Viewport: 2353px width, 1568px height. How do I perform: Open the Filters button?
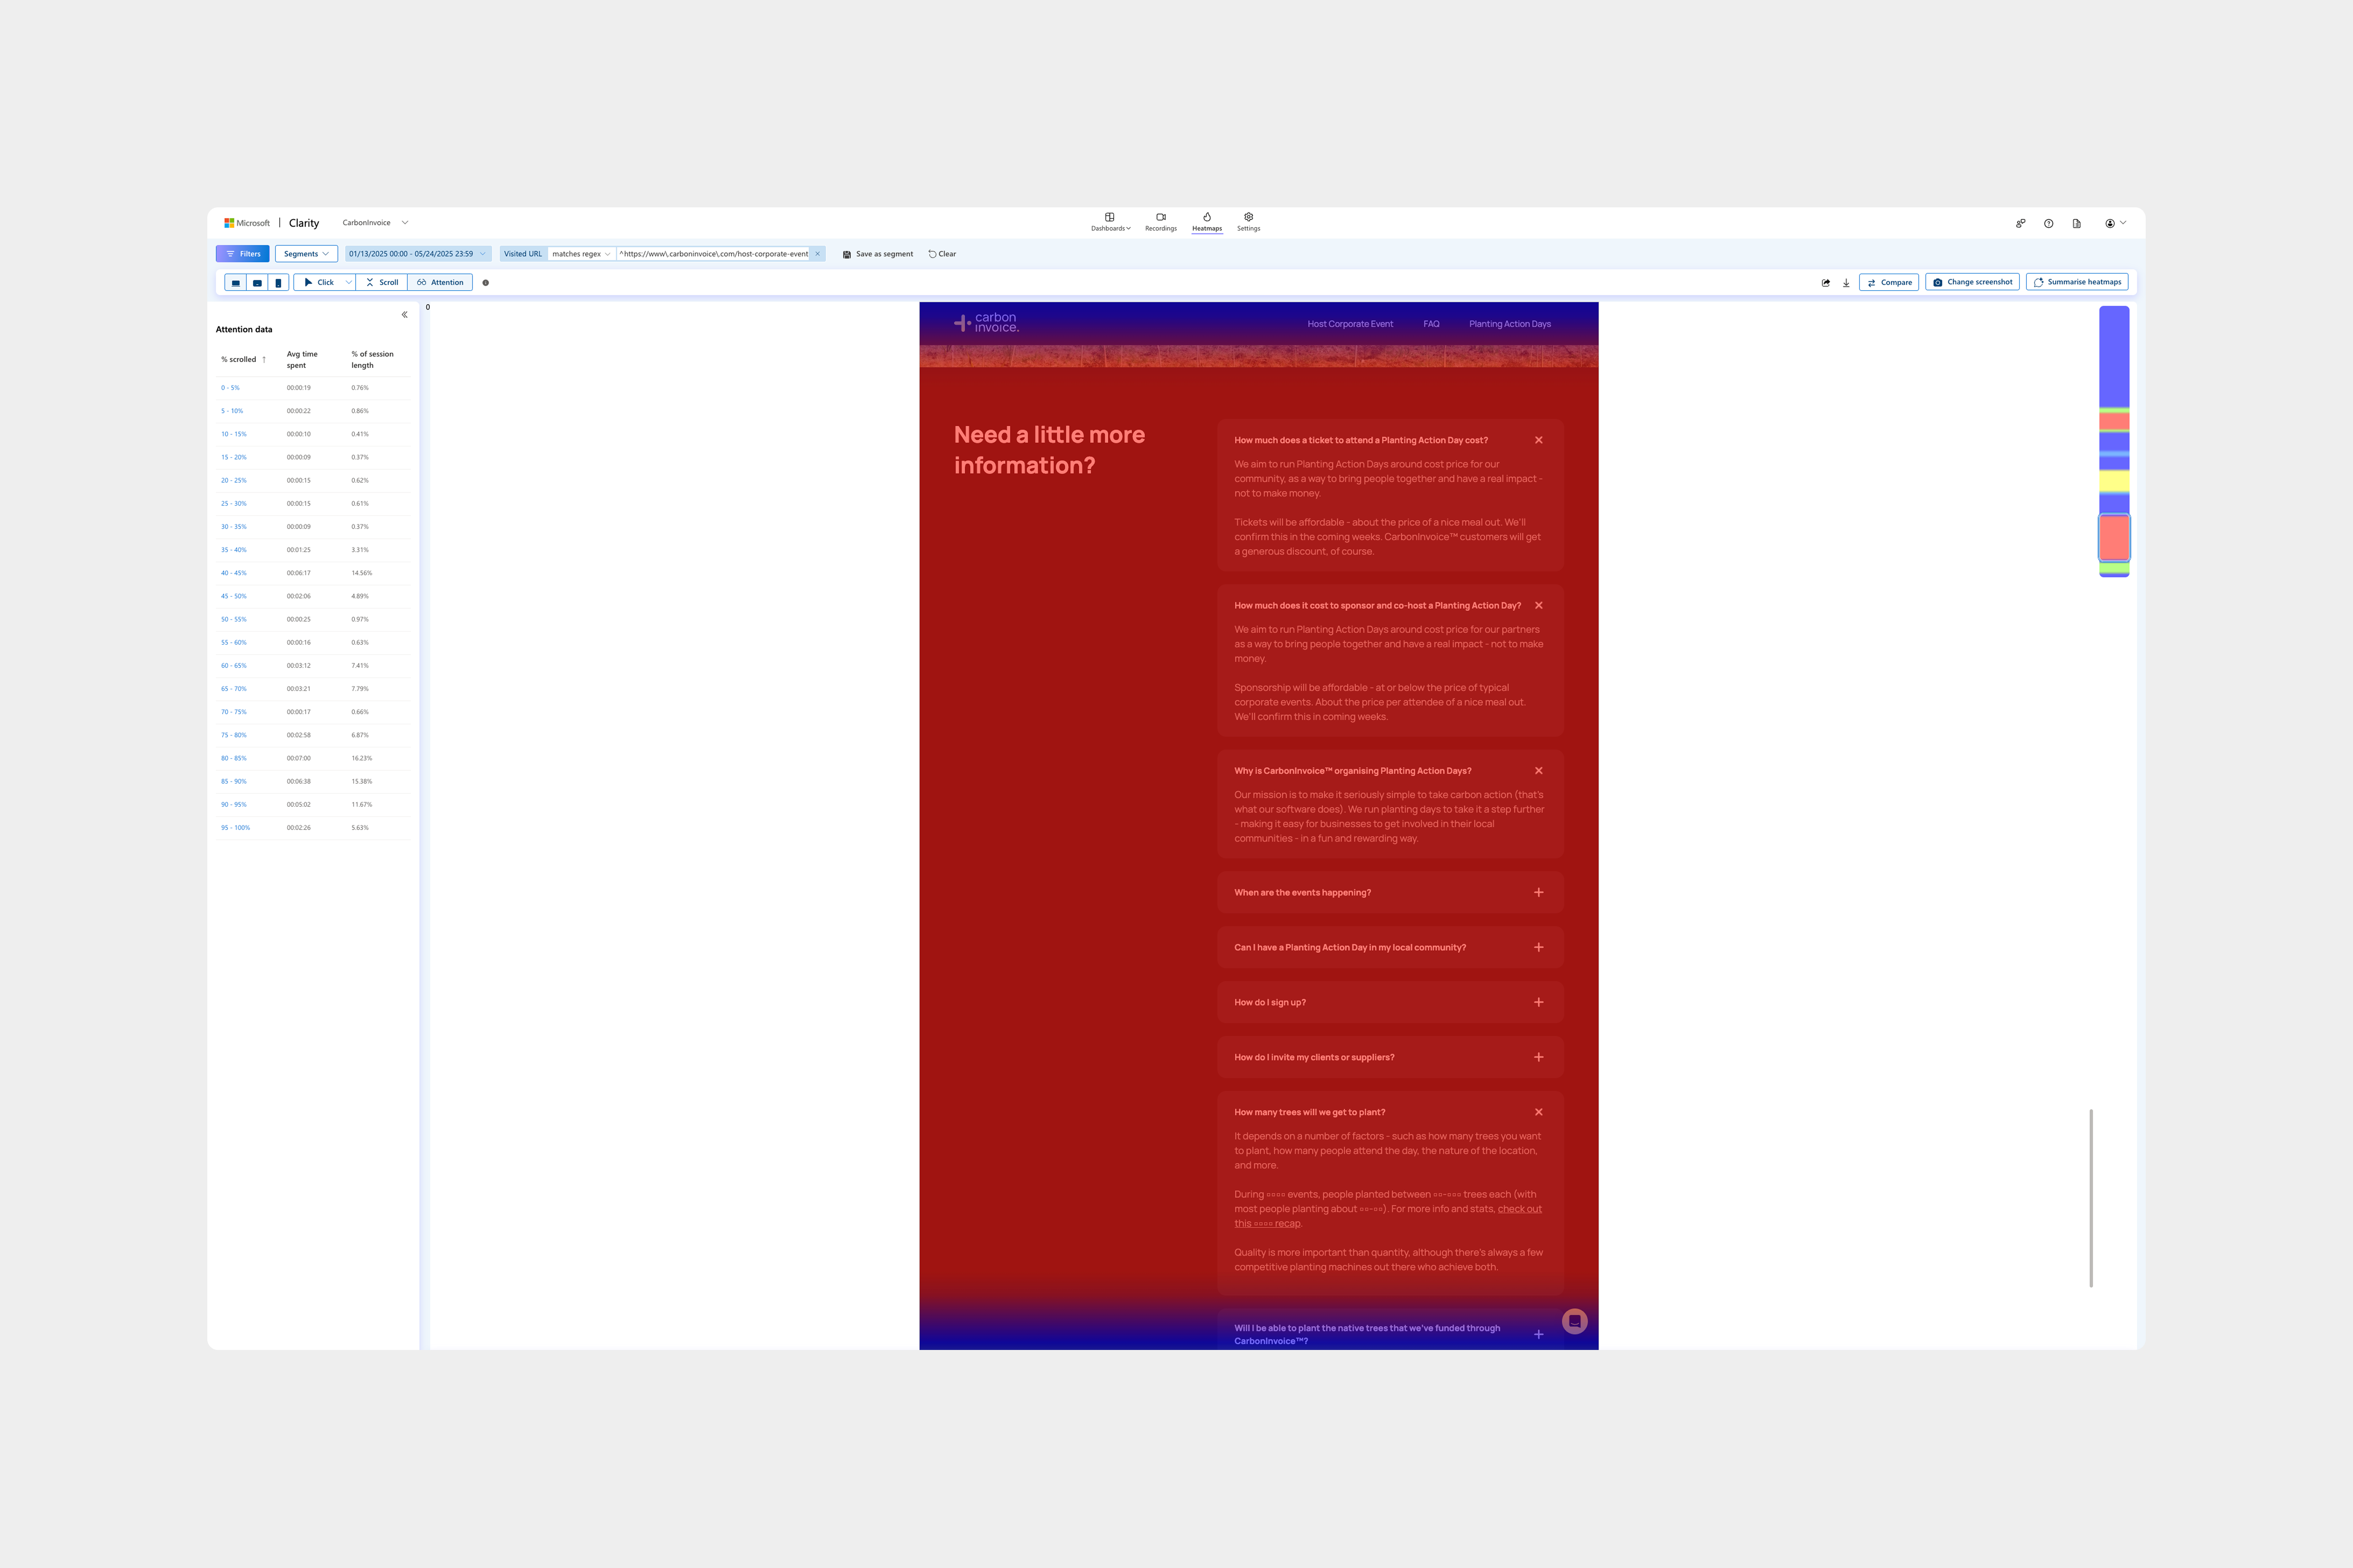(x=243, y=254)
